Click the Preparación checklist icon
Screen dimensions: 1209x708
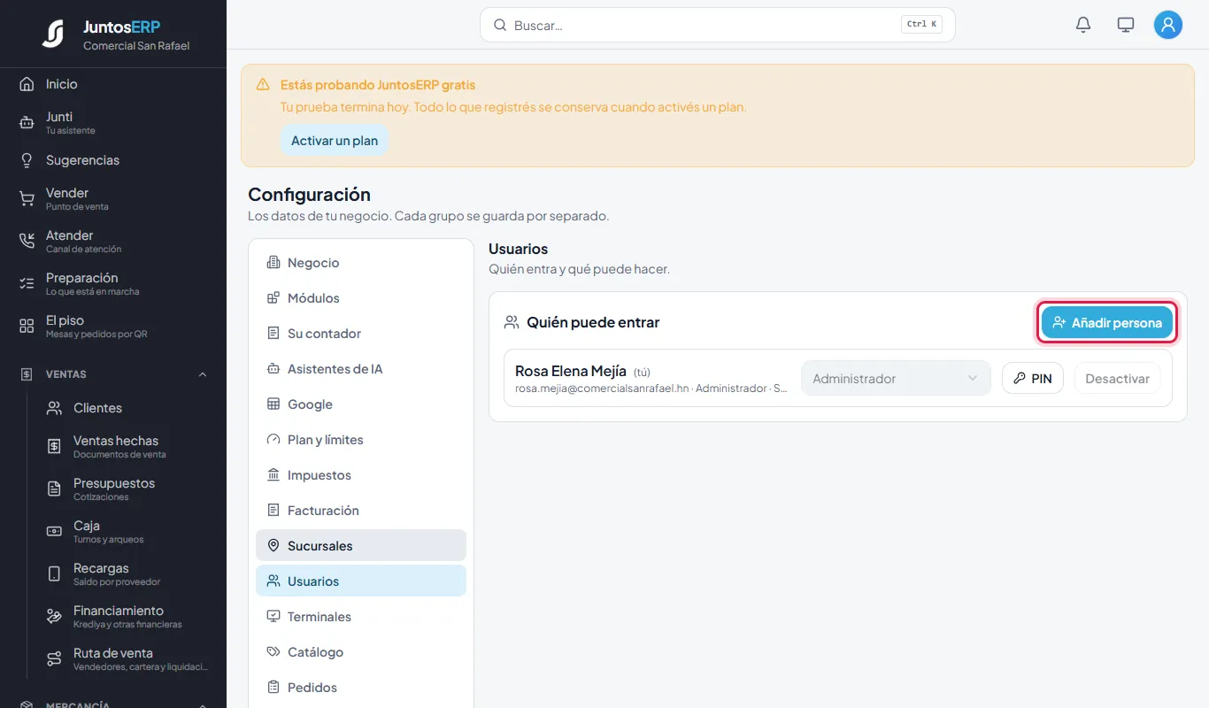coord(27,284)
